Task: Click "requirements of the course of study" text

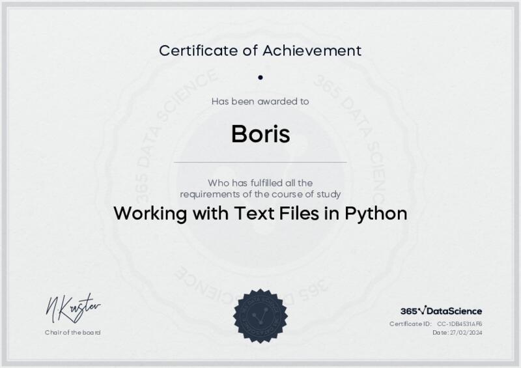Action: pos(260,193)
